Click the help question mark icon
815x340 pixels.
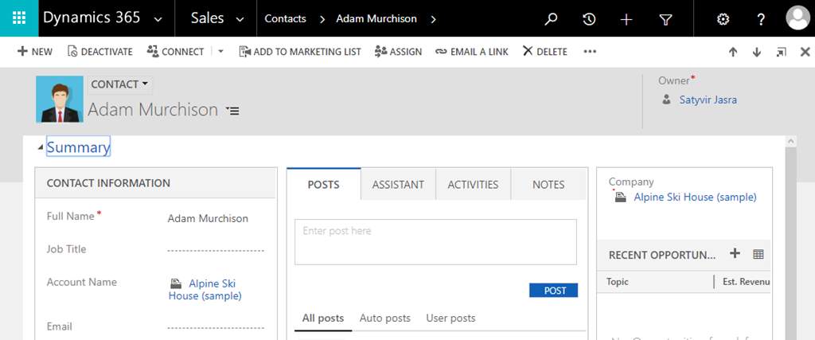click(x=761, y=19)
